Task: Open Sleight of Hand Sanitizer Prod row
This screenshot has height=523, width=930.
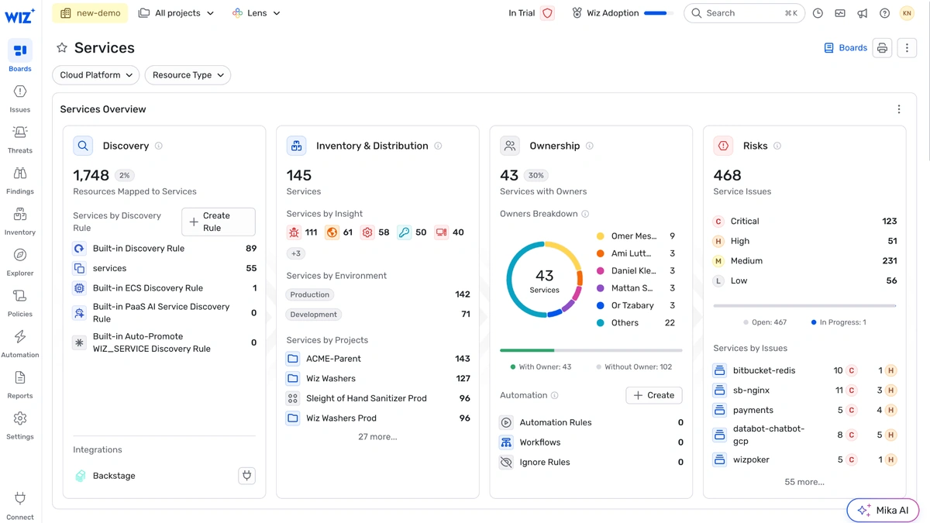Action: click(378, 398)
